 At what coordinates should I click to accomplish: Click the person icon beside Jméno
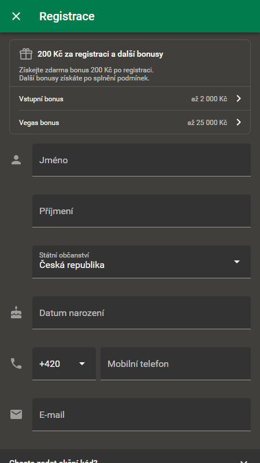click(x=16, y=160)
